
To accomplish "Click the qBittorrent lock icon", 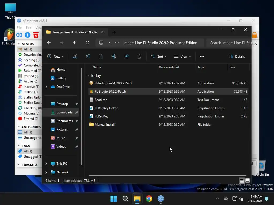I will 254,35.
